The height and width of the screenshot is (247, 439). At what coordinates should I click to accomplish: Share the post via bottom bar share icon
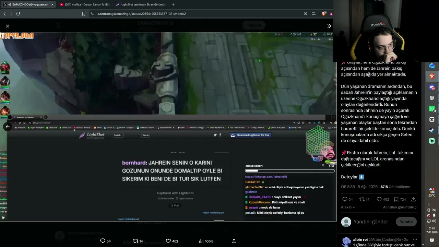(x=234, y=241)
